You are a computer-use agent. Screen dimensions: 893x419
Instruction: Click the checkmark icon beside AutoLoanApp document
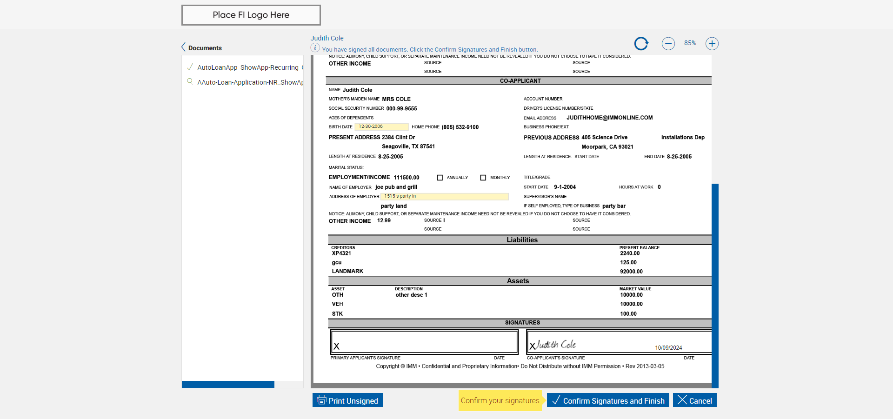[x=190, y=67]
